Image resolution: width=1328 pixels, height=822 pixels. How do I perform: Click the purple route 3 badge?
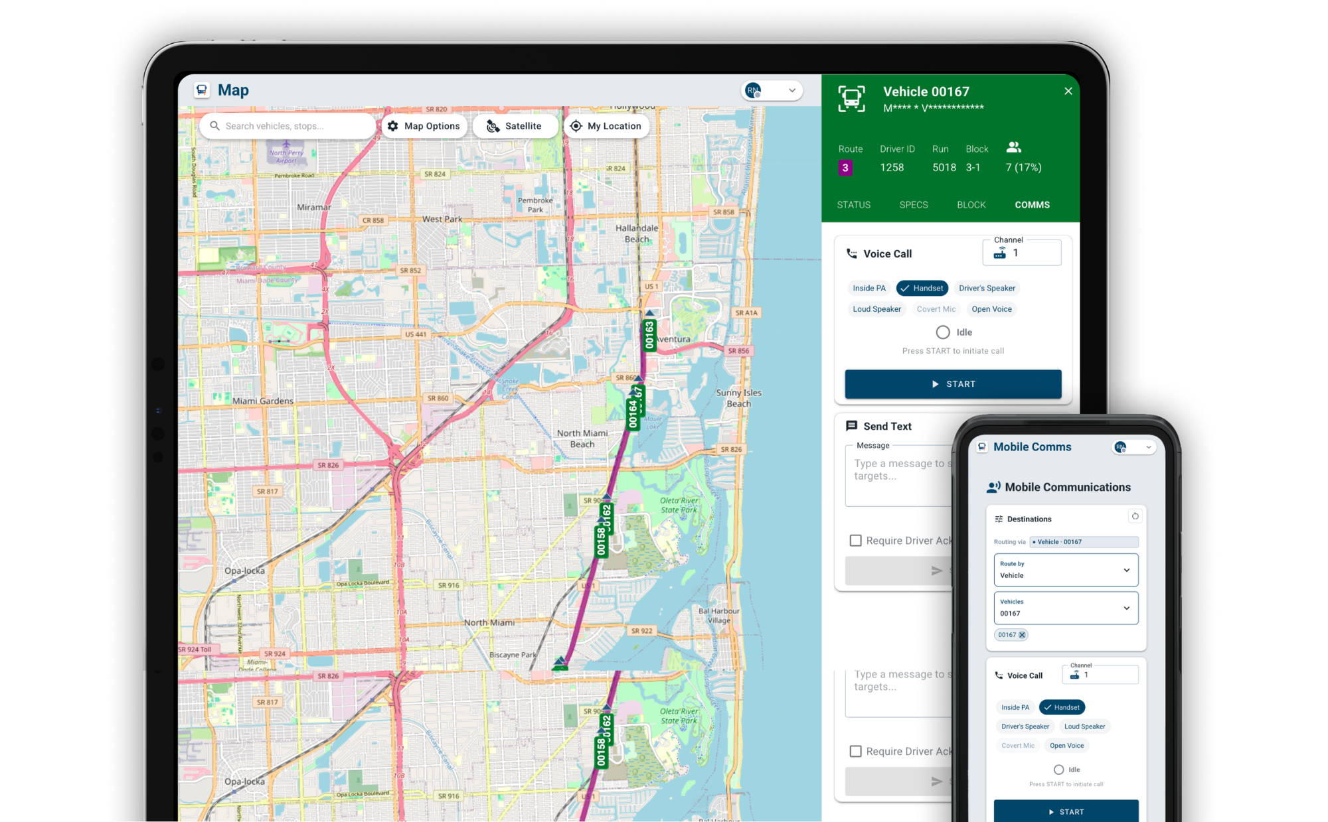845,168
